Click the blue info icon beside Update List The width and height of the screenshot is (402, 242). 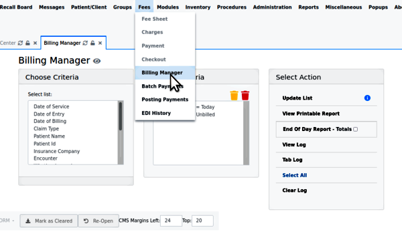tap(367, 98)
